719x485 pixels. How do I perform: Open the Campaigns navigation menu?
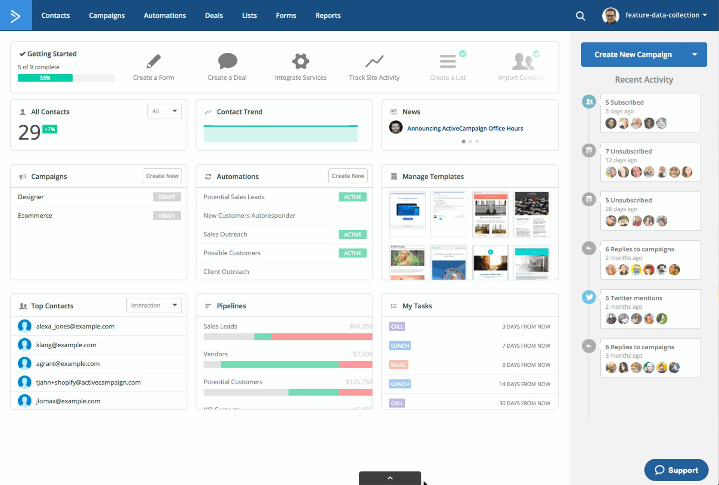(x=107, y=15)
